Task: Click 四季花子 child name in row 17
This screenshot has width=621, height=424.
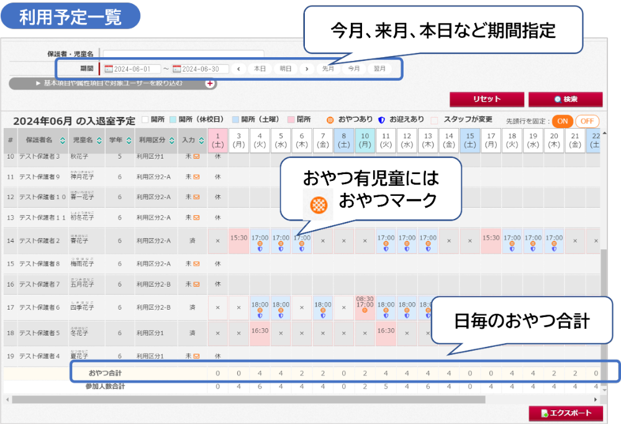Action: [83, 307]
